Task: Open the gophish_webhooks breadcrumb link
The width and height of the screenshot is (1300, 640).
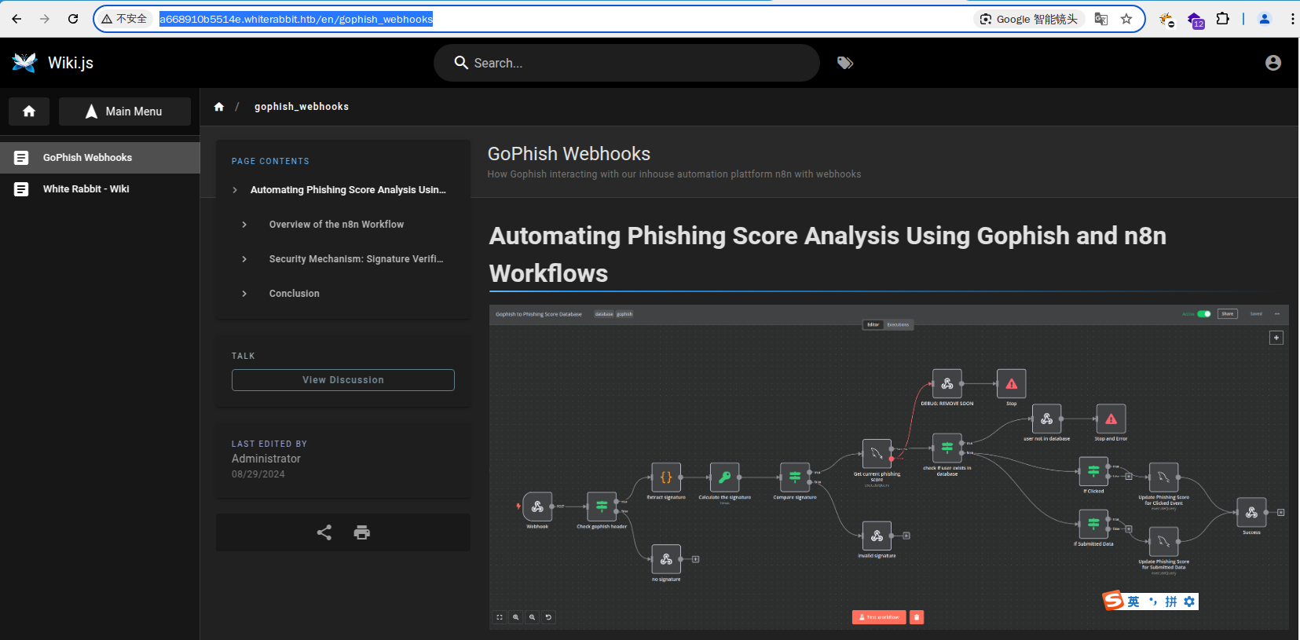Action: tap(302, 107)
